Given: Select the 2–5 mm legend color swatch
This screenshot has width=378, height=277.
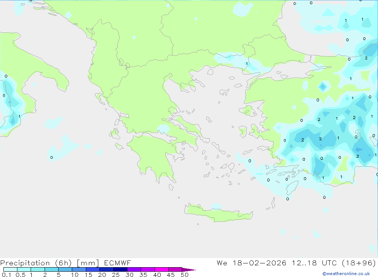Looking at the screenshot, I should pos(51,269).
